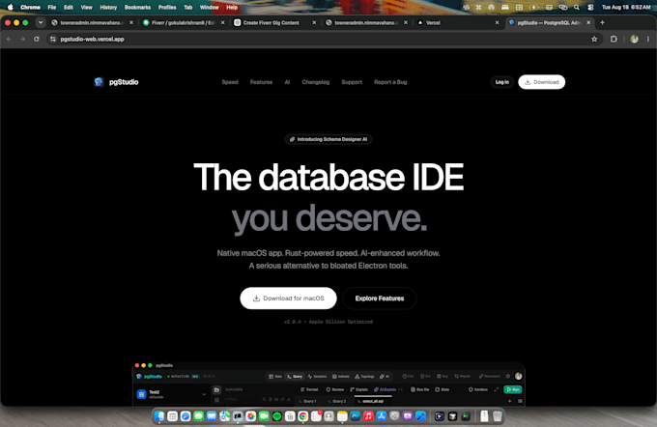Open the Apple menu
This screenshot has width=657, height=427.
[10, 7]
